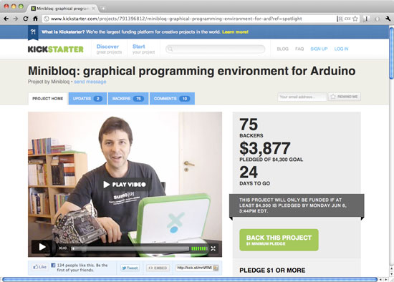This screenshot has height=282, width=394.
Task: Reload the page with refresh icon
Action: [x=26, y=19]
